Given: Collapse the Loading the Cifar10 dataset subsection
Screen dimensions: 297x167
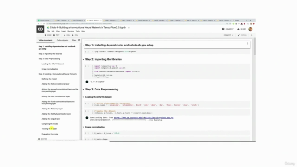Looking at the screenshot, I should point(83,97).
